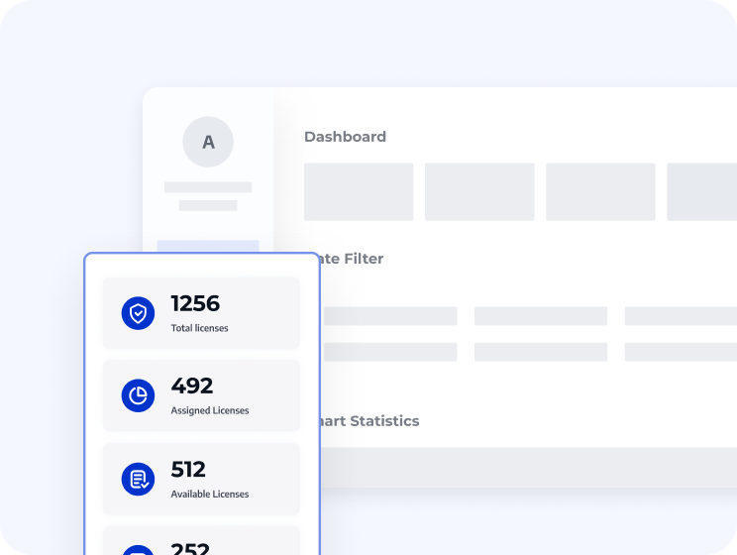The height and width of the screenshot is (555, 737).
Task: Click the Chart Statistics section heading
Action: (x=367, y=421)
